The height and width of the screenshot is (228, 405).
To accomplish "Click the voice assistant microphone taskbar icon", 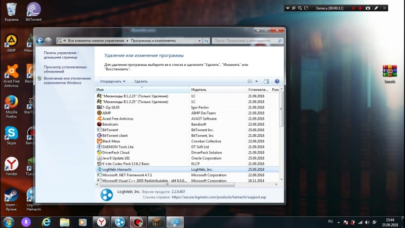I will [26, 222].
